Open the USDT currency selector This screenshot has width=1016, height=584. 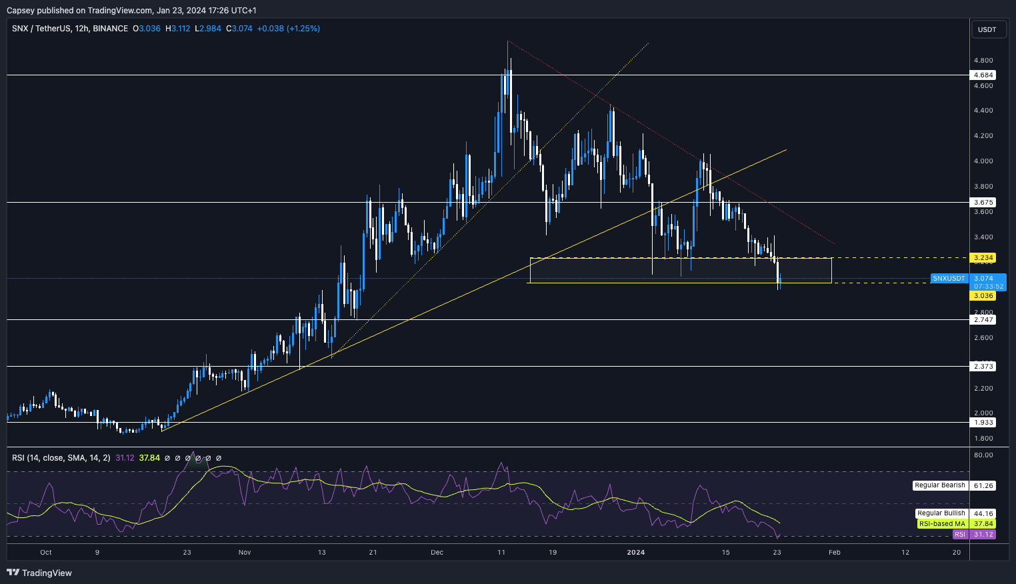(987, 29)
